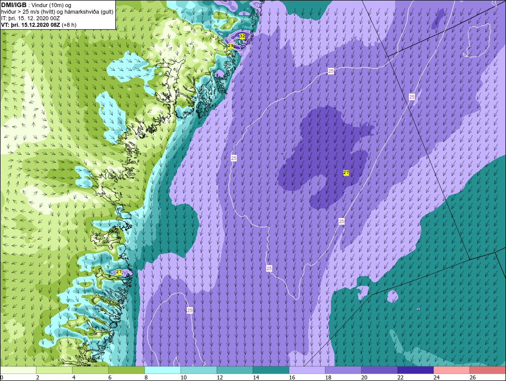Viewport: 506px width, 381px height.
Task: Click the legend scale value 20
Action: [364, 377]
